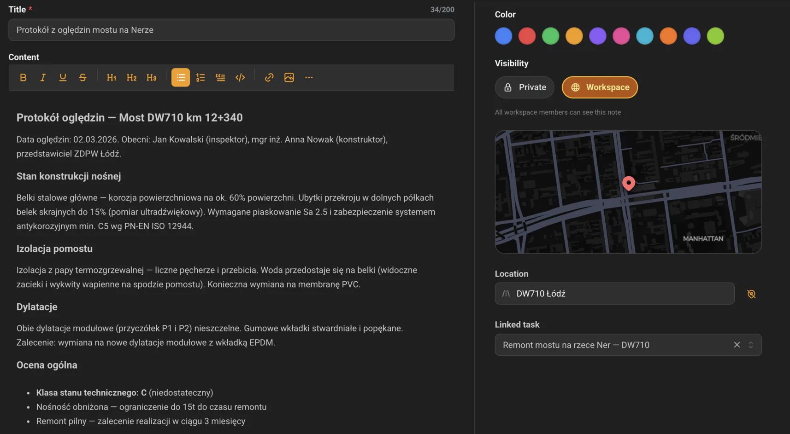Viewport: 790px width, 434px height.
Task: Click the 'Dylatacje' heading
Action: click(37, 307)
